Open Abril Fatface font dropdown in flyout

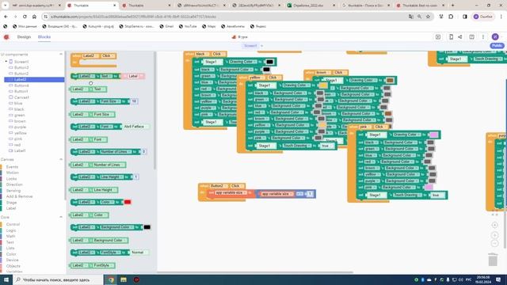point(135,127)
